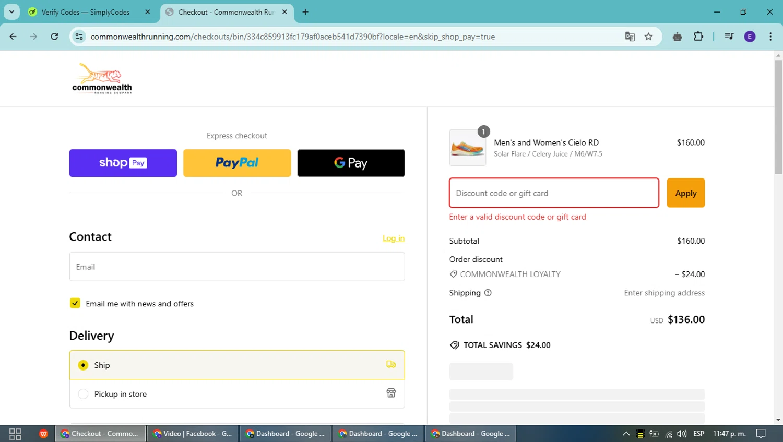Open the notifications center icon
The image size is (783, 442).
(x=761, y=434)
